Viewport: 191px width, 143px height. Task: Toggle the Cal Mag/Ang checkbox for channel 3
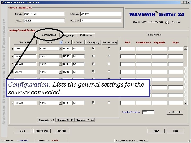pos(93,64)
